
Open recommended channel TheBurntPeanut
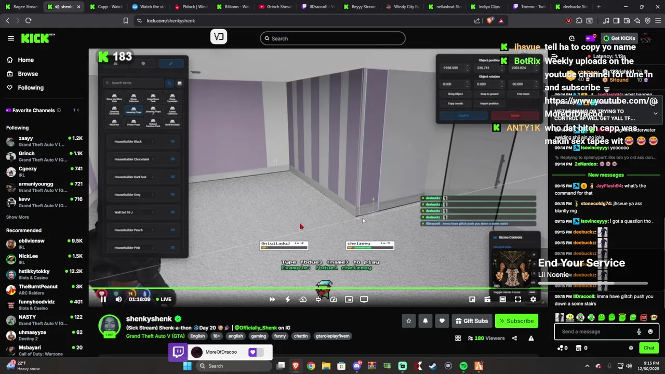coord(44,289)
